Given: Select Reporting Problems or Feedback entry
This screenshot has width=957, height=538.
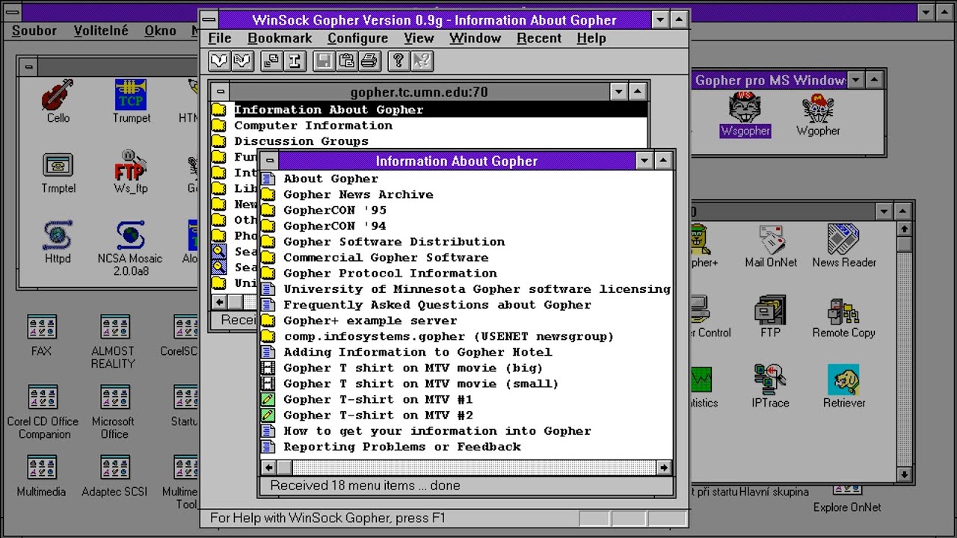Looking at the screenshot, I should click(x=402, y=447).
